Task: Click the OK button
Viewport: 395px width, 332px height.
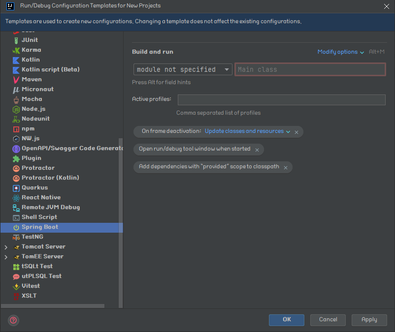Action: (287, 320)
